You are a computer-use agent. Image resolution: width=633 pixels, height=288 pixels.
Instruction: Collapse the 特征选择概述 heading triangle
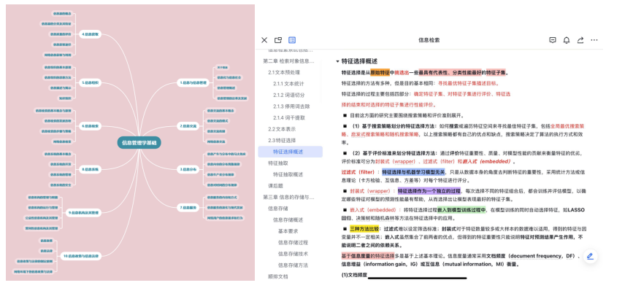coord(337,61)
